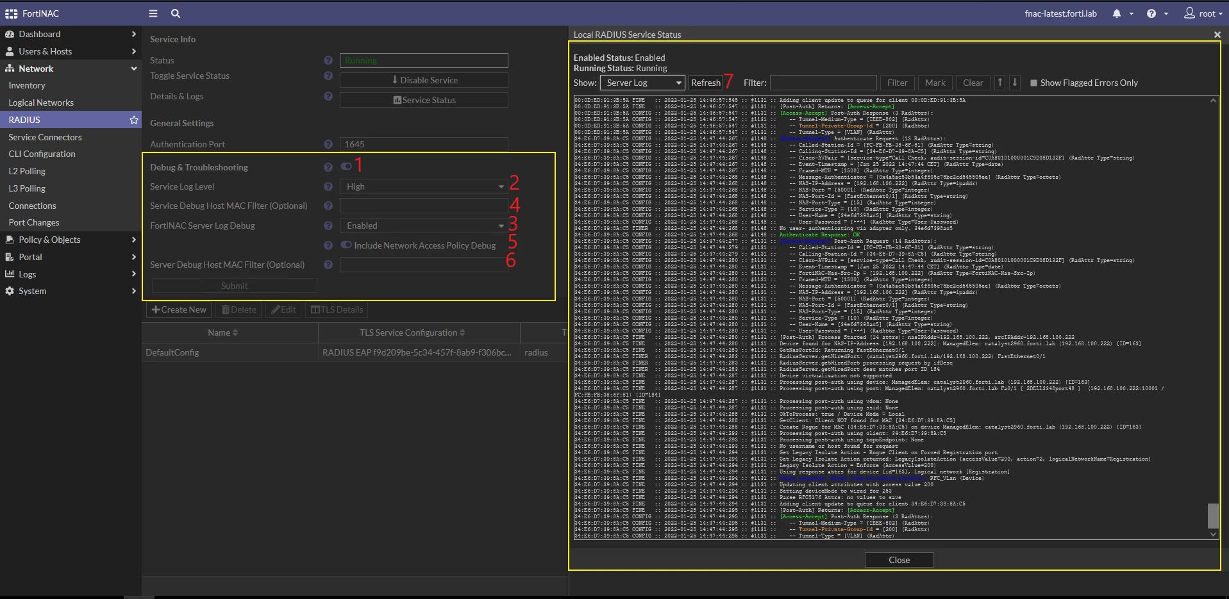Viewport: 1229px width, 599px height.
Task: Click the Disable Service button
Action: coord(424,80)
